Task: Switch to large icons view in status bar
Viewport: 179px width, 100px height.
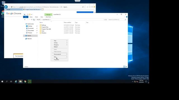Action: pos(126,67)
